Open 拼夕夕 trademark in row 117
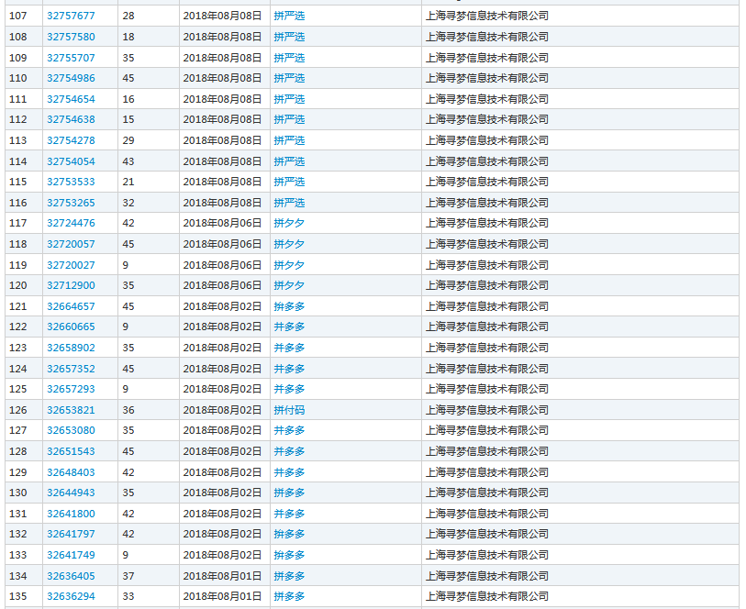 pos(289,223)
